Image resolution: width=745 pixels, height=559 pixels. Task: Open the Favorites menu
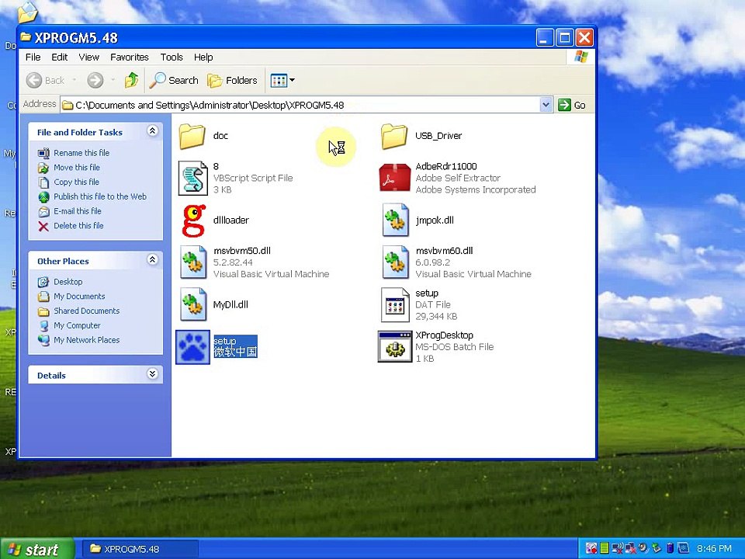(x=130, y=57)
